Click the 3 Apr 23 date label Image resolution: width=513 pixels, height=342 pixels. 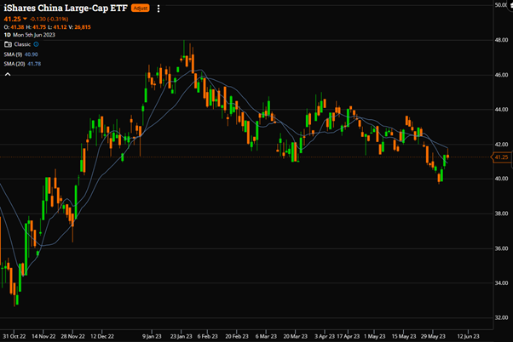325,336
